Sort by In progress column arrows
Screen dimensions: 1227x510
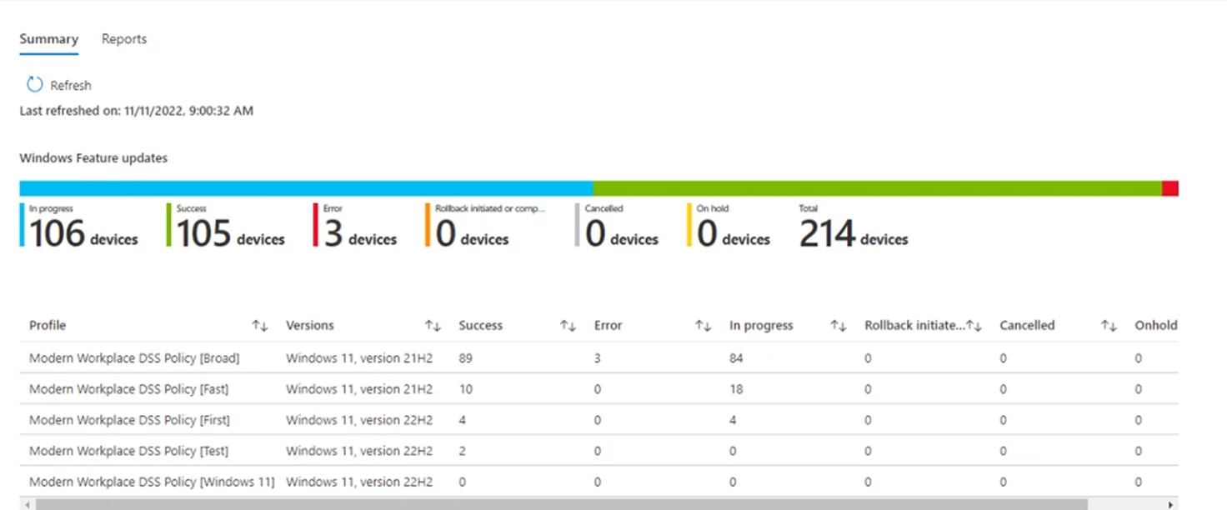coord(838,326)
